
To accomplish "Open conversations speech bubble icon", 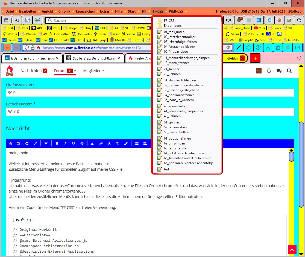I will [x=279, y=71].
